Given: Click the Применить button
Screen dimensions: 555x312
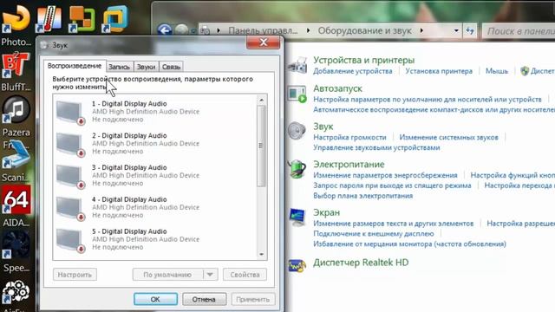Looking at the screenshot, I should (x=252, y=299).
